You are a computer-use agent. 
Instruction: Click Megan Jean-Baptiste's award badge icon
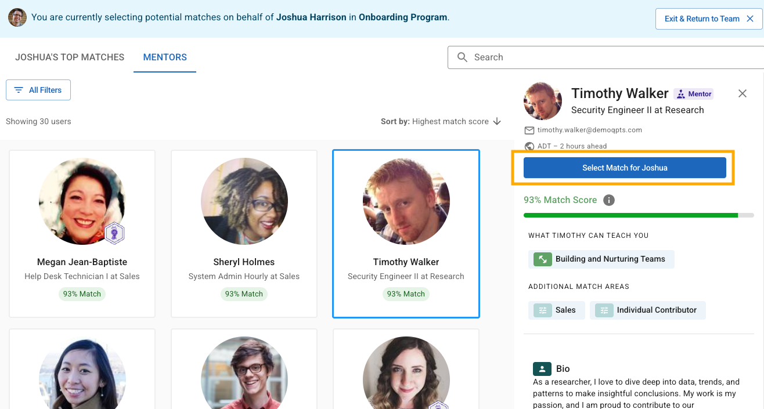click(114, 234)
